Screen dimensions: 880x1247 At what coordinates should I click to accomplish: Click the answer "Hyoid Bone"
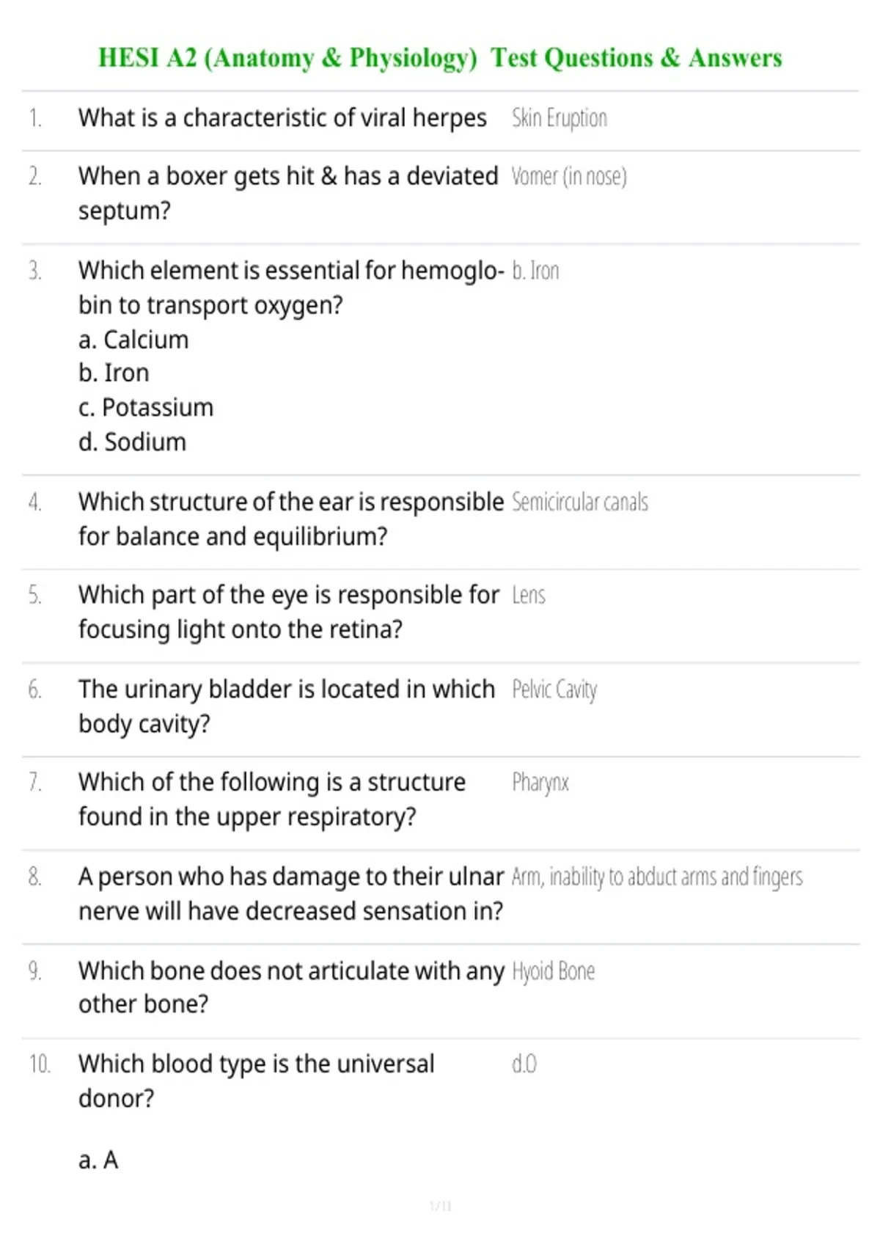click(x=553, y=971)
